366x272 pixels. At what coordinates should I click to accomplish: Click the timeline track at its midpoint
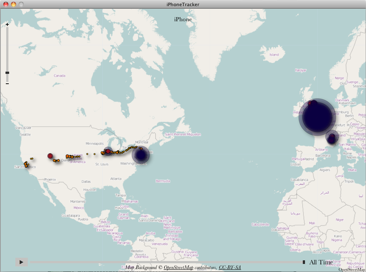click(167, 262)
